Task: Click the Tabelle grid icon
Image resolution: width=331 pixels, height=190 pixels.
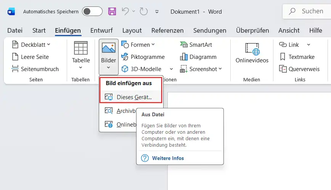Action: [x=80, y=48]
